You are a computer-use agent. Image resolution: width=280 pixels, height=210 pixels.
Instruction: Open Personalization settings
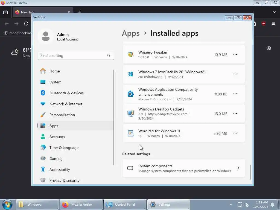75,115
